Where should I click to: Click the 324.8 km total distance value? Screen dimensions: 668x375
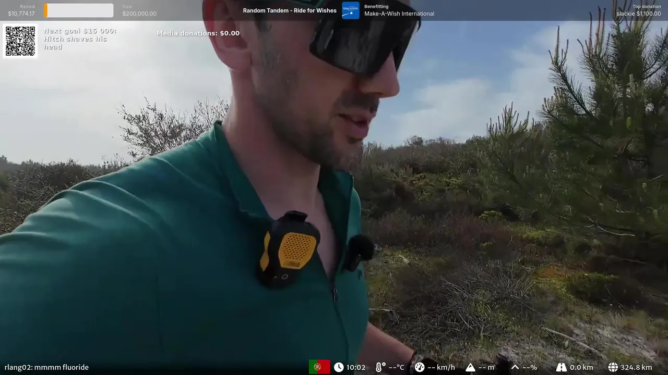(636, 367)
